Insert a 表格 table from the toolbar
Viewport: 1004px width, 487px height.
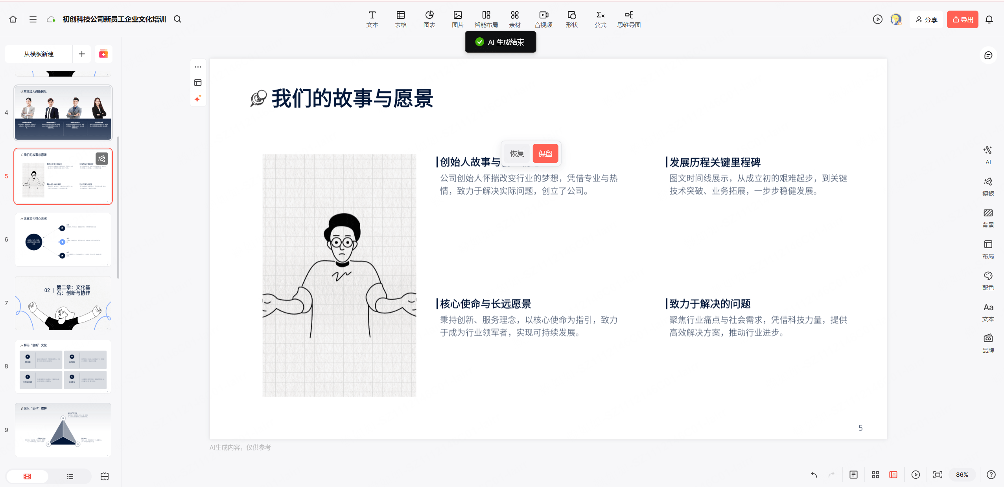click(400, 19)
